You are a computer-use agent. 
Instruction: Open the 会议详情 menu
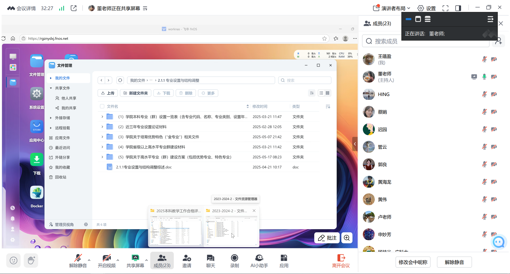[25, 8]
